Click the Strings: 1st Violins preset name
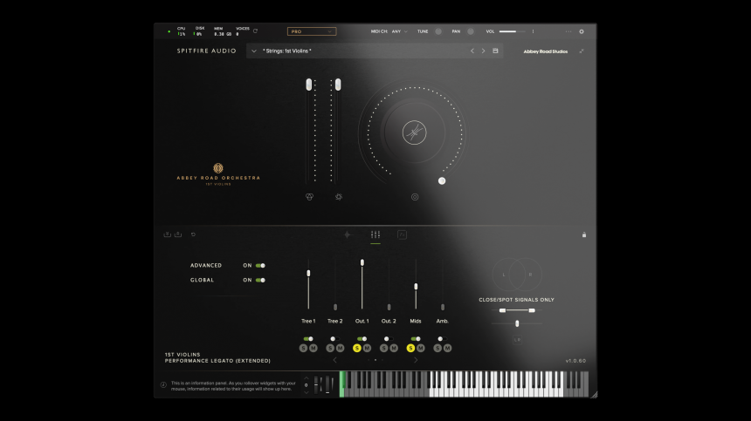Image resolution: width=751 pixels, height=421 pixels. click(287, 51)
